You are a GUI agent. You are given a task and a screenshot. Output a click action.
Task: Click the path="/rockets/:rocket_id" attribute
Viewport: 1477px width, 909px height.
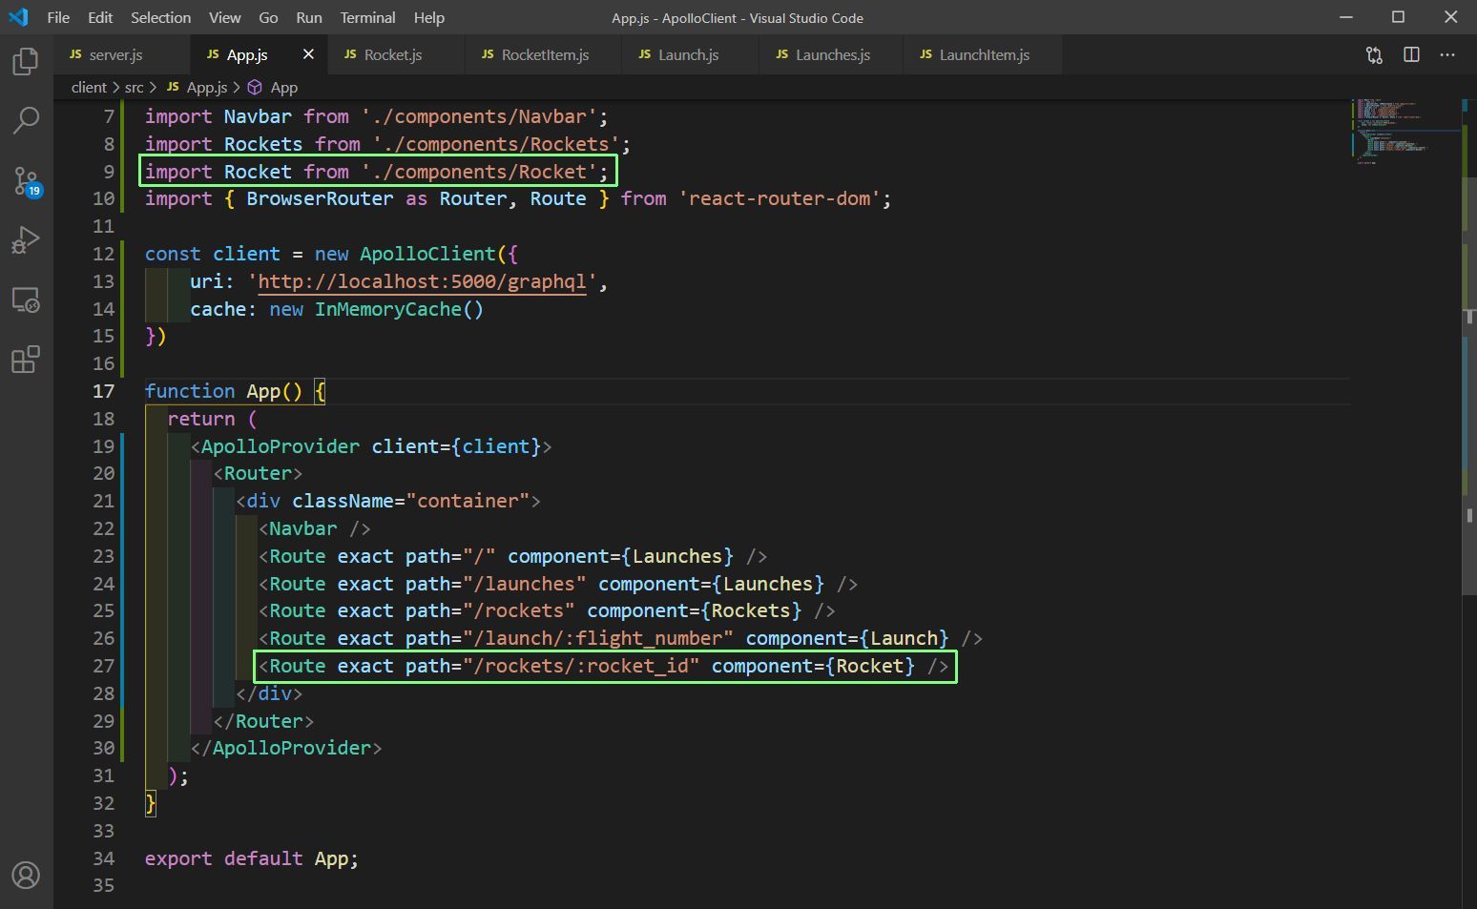[551, 666]
